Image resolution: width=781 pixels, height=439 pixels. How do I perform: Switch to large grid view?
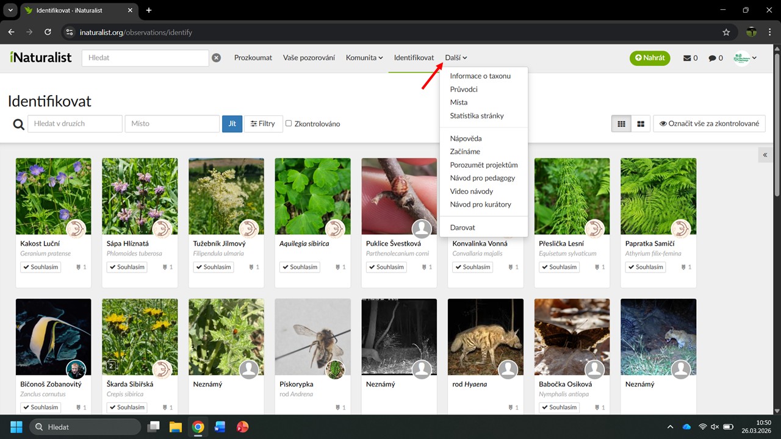coord(641,124)
